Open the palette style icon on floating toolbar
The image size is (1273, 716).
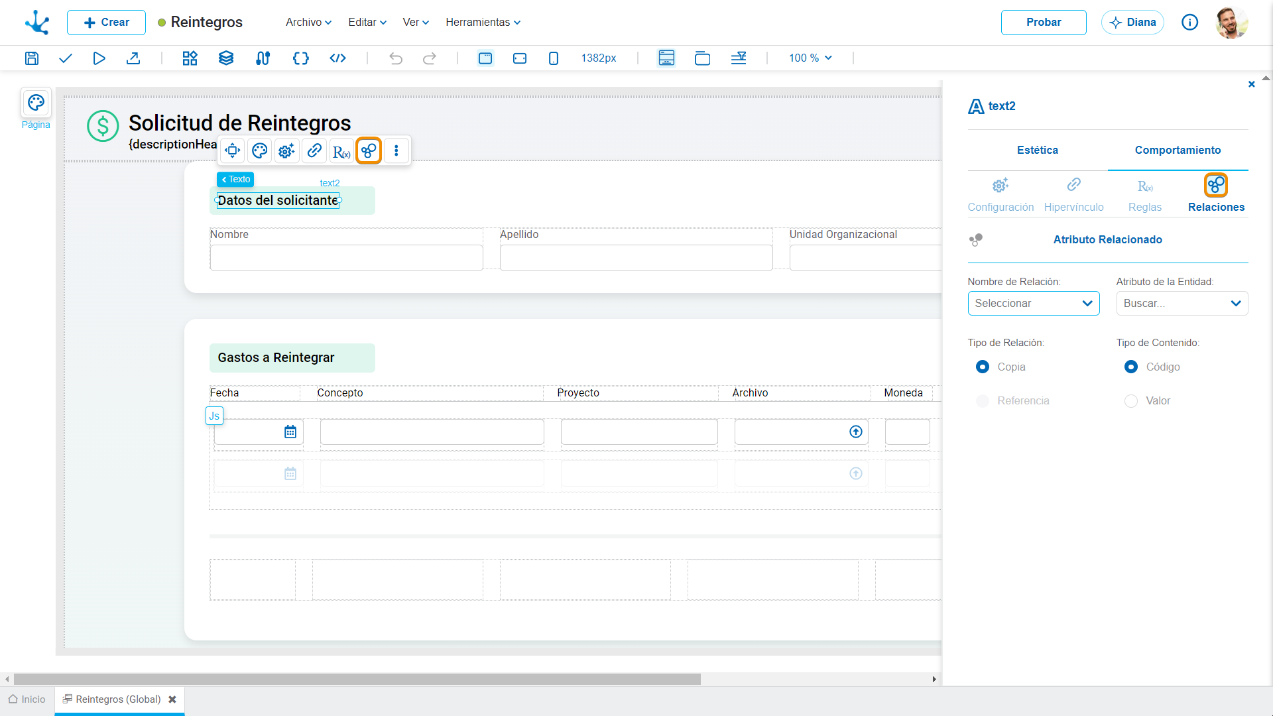tap(260, 151)
